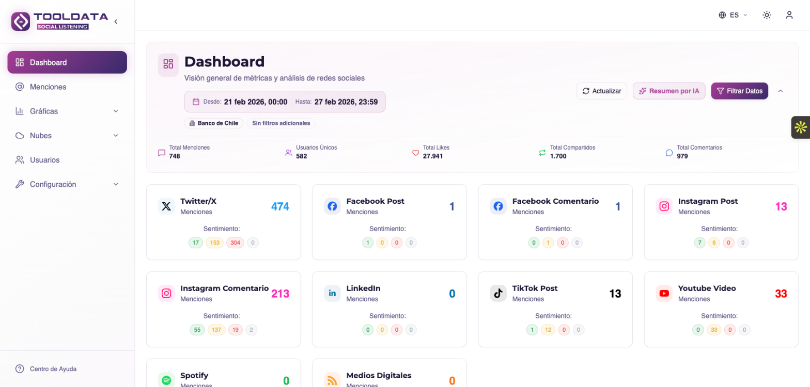Select the LinkedIn card title
The height and width of the screenshot is (387, 810).
[x=364, y=288]
